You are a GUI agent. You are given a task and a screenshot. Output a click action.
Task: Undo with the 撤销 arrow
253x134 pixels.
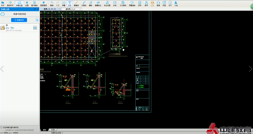52,4
